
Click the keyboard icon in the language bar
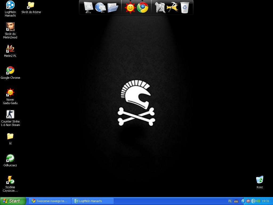(236, 201)
